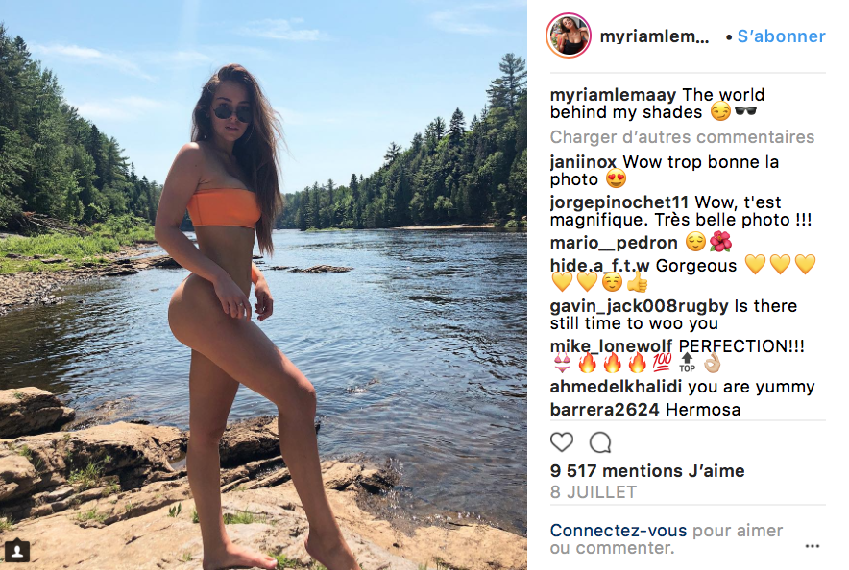Open the three-dot more options menu
849x570 pixels.
click(813, 546)
